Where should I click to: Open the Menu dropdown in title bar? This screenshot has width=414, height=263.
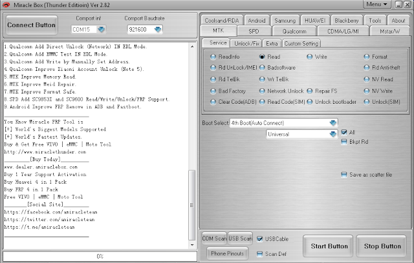coord(376,5)
